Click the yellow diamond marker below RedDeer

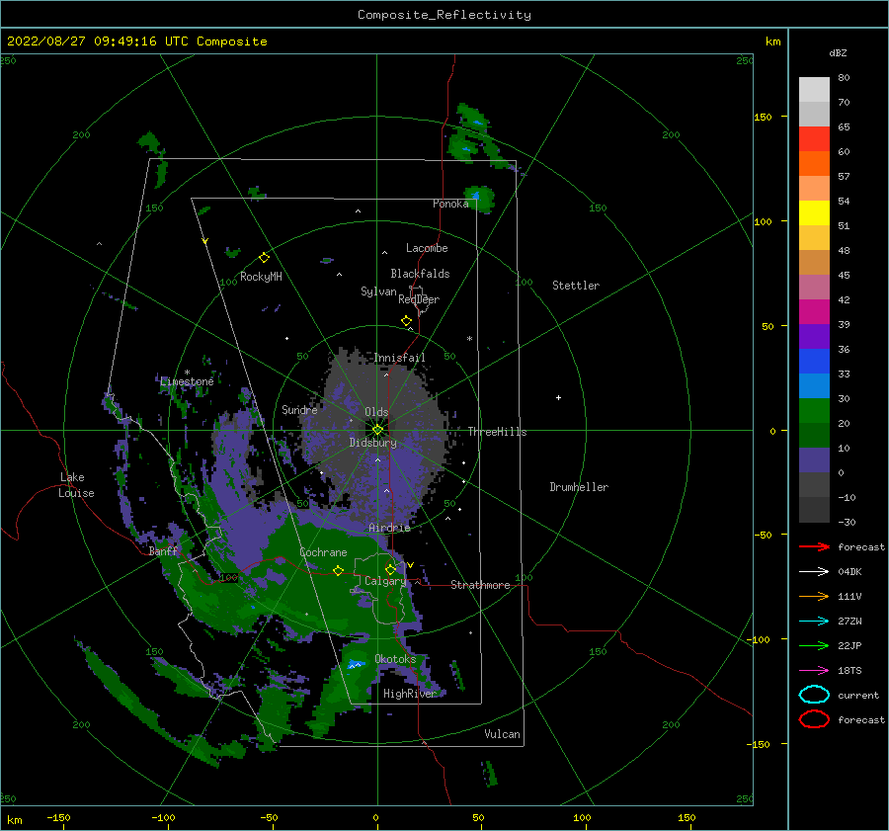(406, 321)
